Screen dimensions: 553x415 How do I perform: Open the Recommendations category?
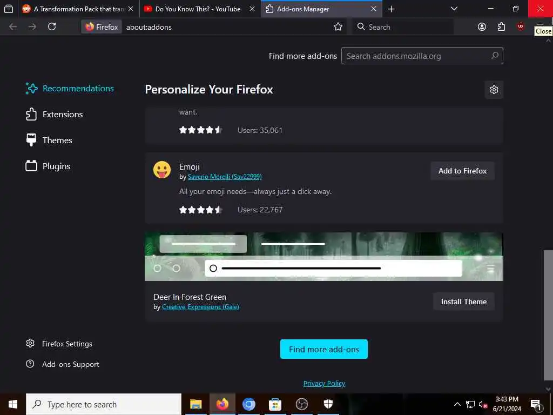tap(70, 88)
